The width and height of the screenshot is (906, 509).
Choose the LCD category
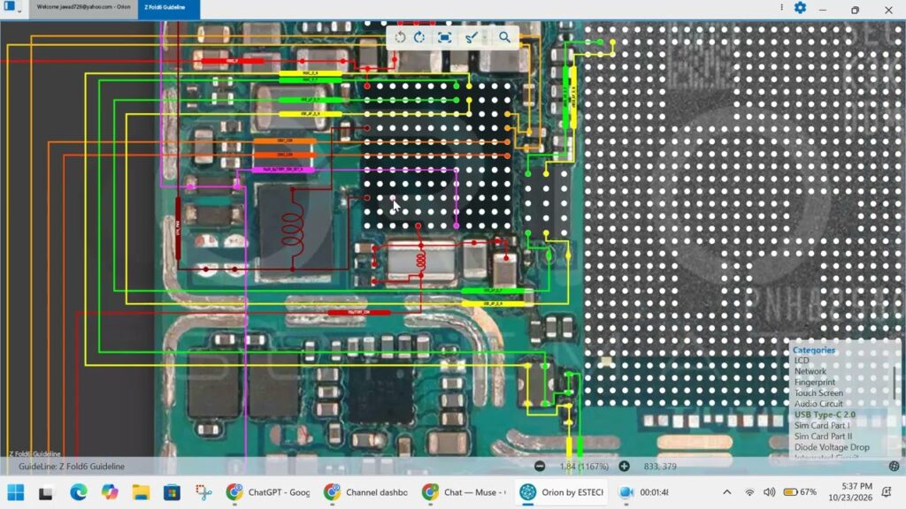click(x=802, y=361)
